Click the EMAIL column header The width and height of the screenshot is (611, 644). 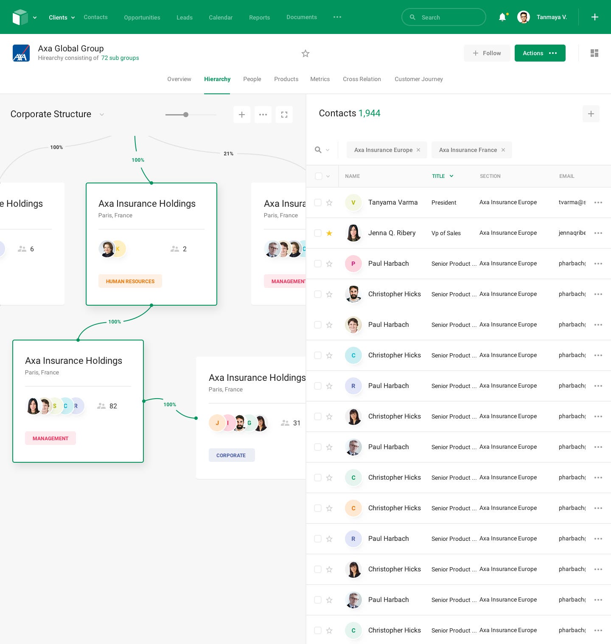[566, 176]
